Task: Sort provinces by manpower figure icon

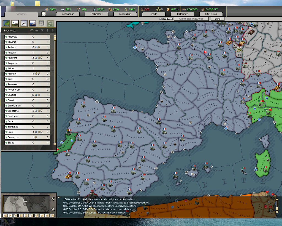Action: click(x=53, y=30)
